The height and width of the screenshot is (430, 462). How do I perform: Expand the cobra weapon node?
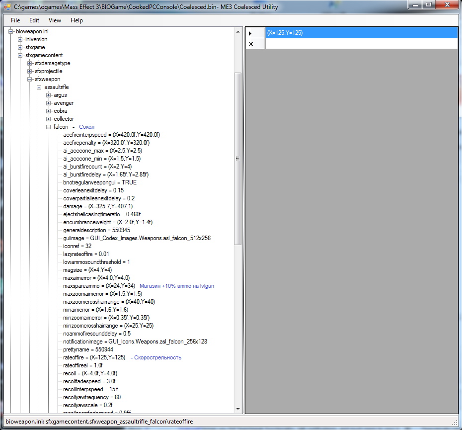click(x=48, y=111)
